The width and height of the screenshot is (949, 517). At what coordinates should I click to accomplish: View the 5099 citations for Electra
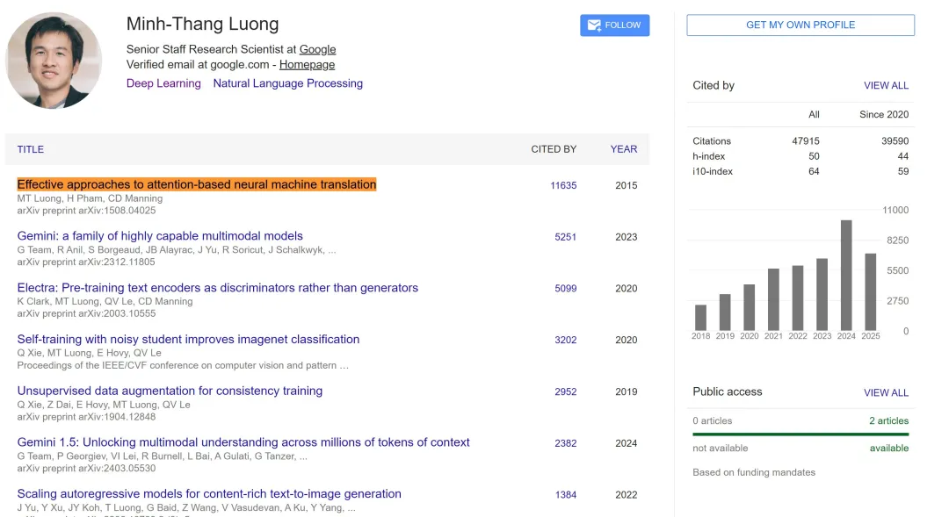click(565, 289)
